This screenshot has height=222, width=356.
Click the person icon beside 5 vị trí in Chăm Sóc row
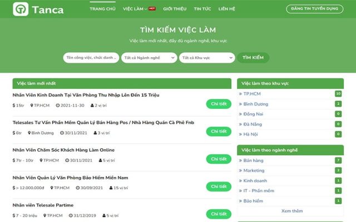click(100, 160)
